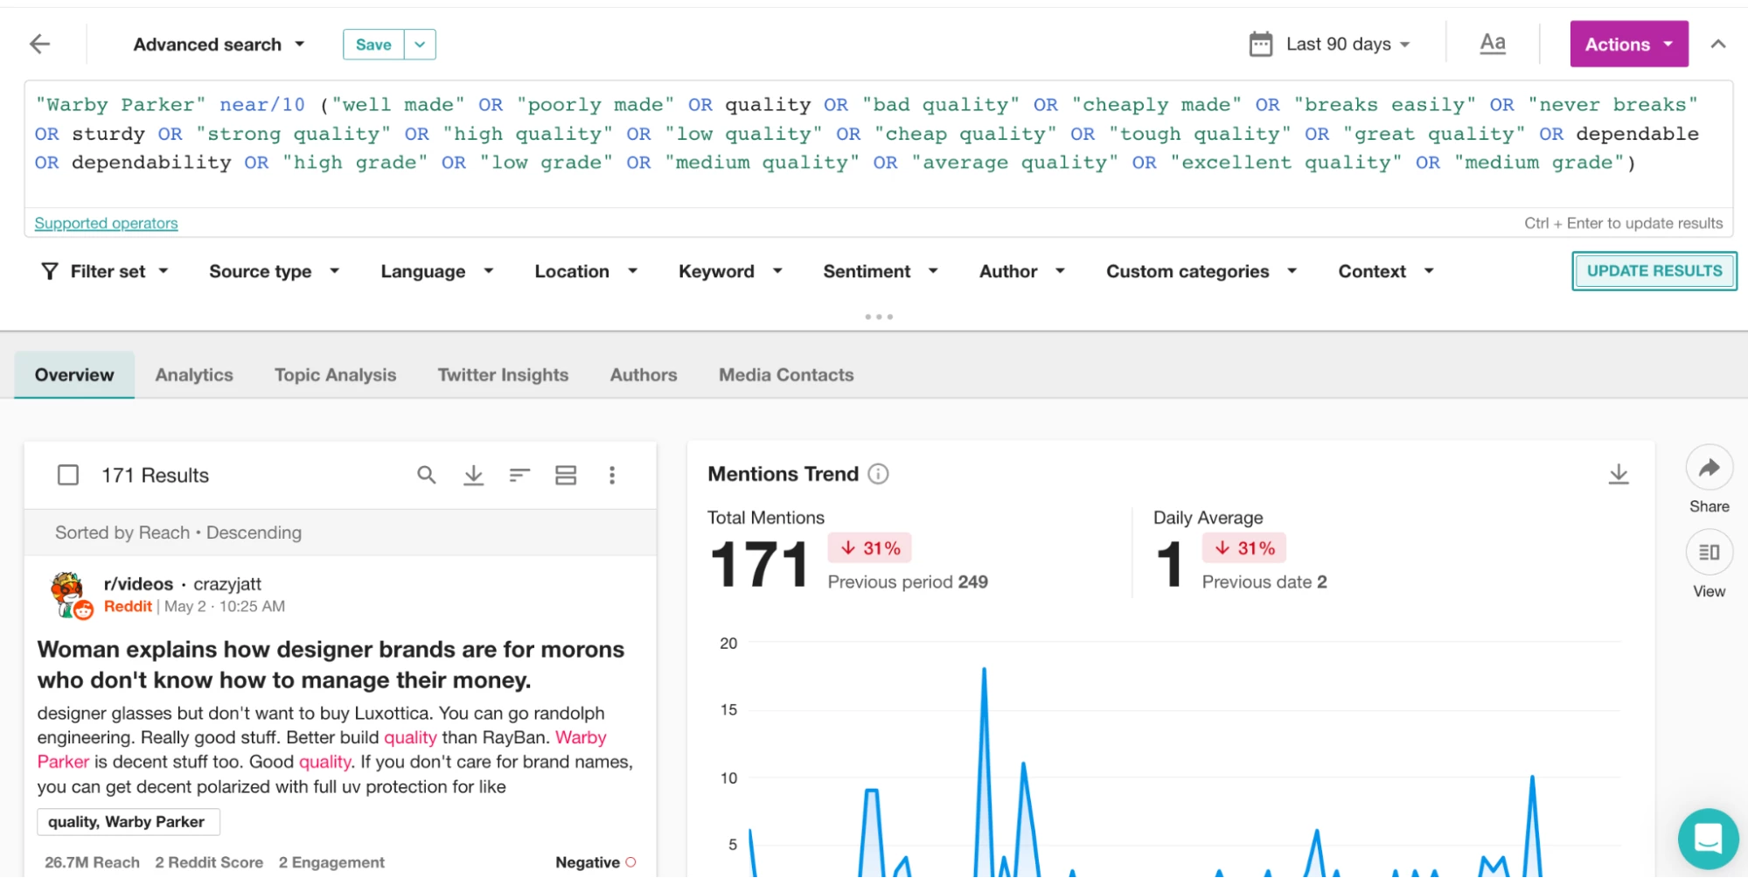Collapse the search panel with the up chevron
The width and height of the screenshot is (1748, 878).
coord(1717,44)
